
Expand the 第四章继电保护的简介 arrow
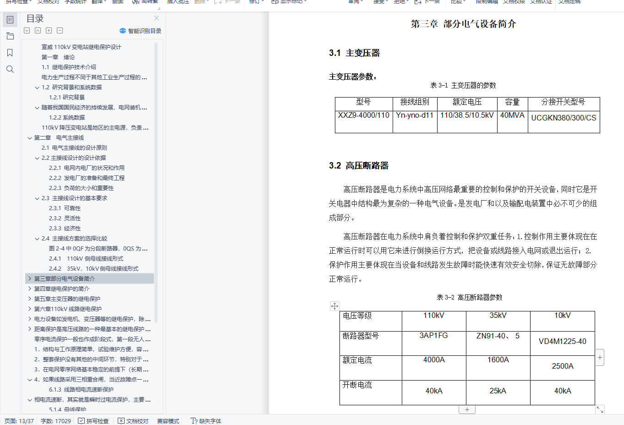coord(30,289)
